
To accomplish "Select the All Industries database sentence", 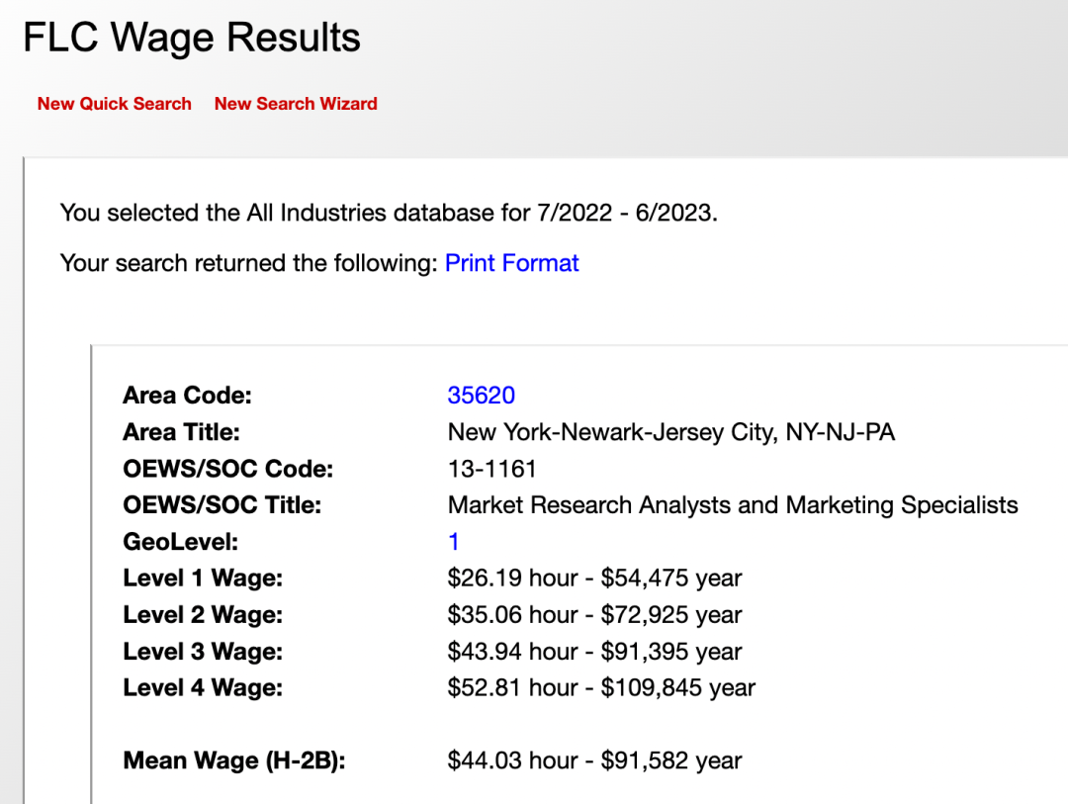I will [389, 213].
